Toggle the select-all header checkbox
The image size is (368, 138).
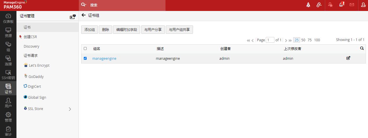click(x=85, y=49)
